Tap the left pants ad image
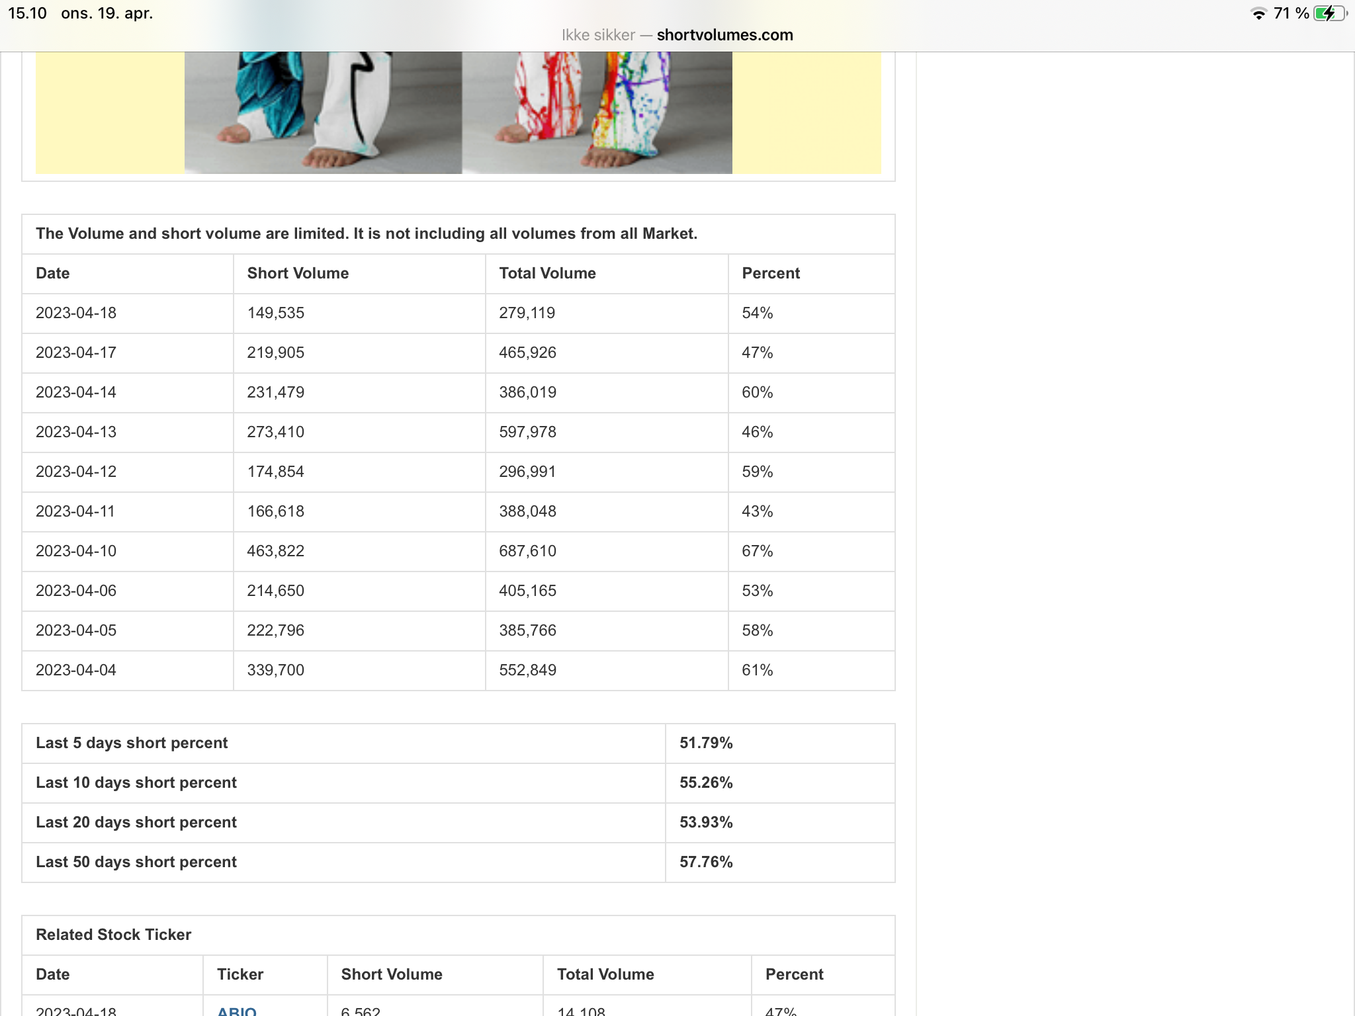Viewport: 1355px width, 1016px height. pos(323,112)
